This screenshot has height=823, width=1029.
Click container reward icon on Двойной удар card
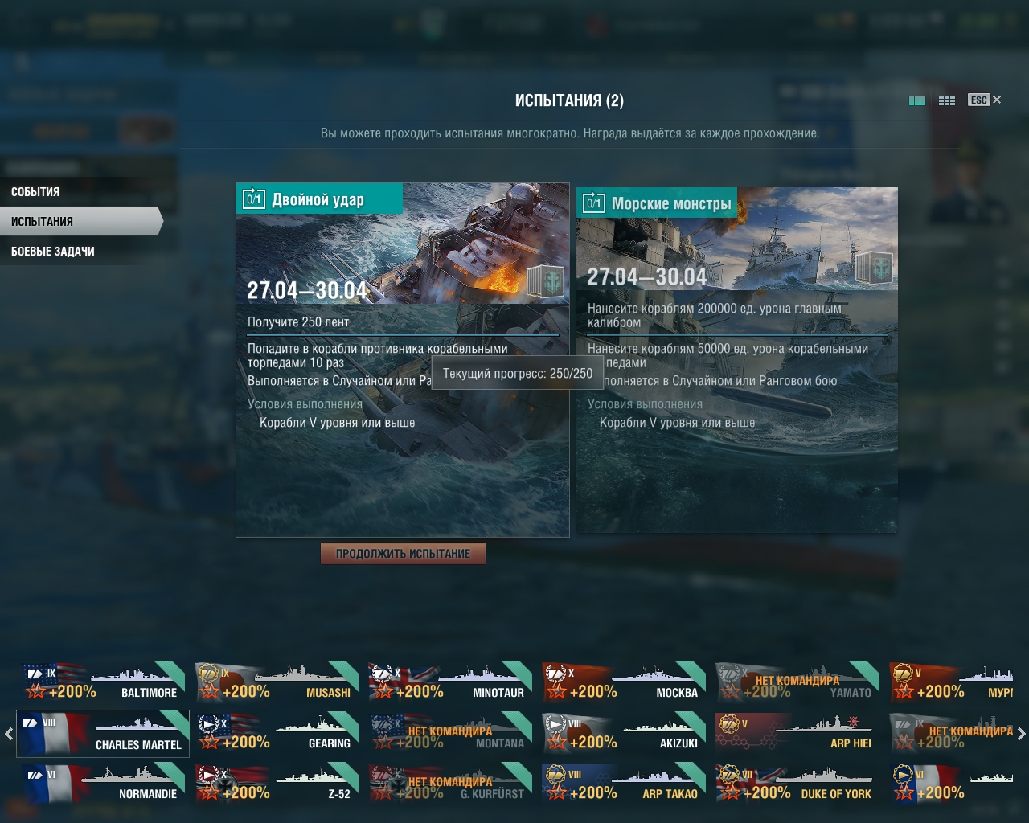545,281
